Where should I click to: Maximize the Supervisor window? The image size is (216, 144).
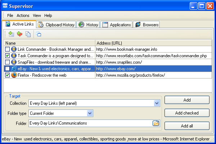coord(202,6)
